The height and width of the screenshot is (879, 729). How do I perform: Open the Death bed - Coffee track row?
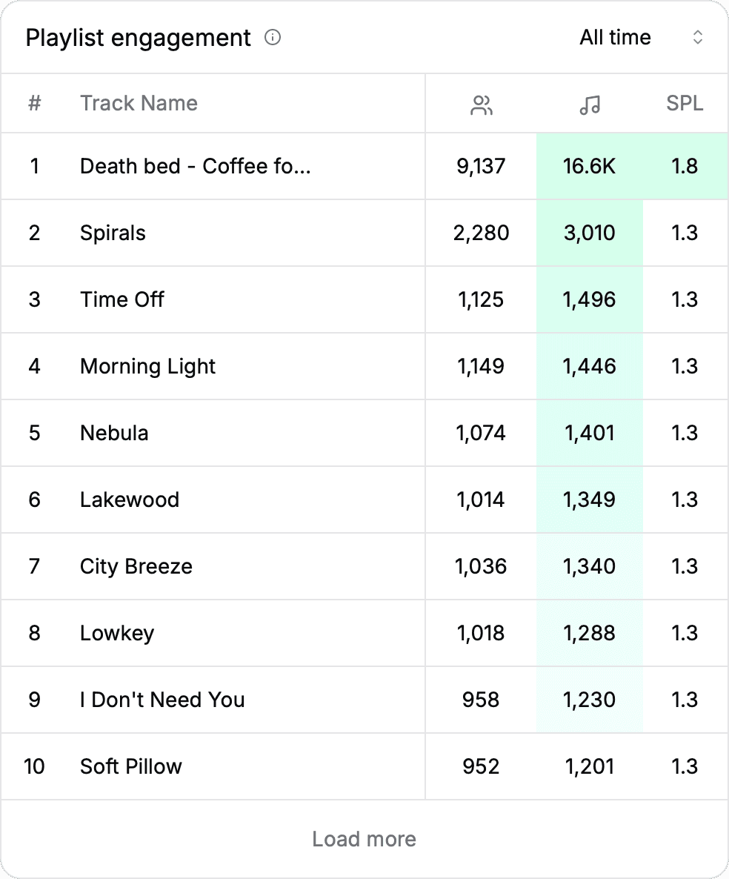click(195, 166)
